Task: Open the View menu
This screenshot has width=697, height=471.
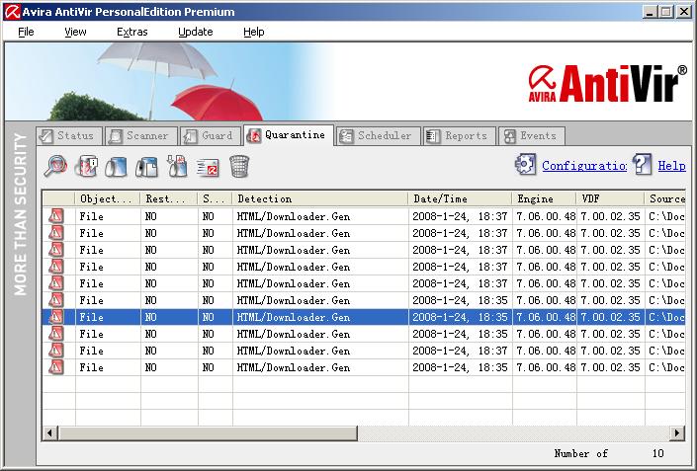Action: (x=75, y=32)
